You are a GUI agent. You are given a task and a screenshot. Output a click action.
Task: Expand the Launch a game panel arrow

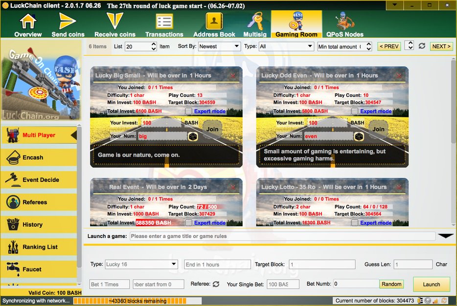[446, 236]
